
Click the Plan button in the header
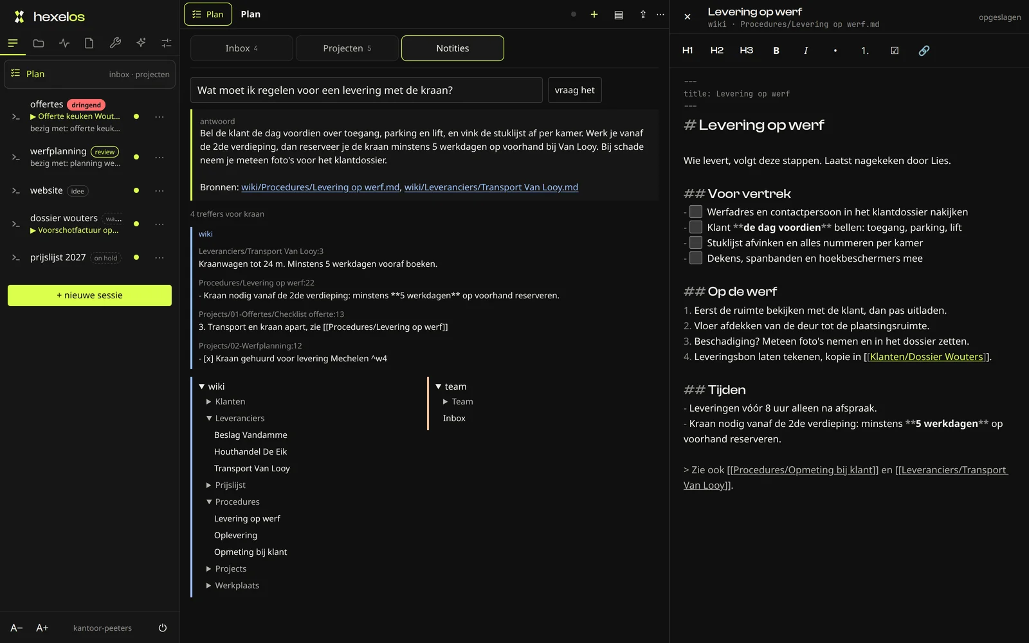[208, 14]
